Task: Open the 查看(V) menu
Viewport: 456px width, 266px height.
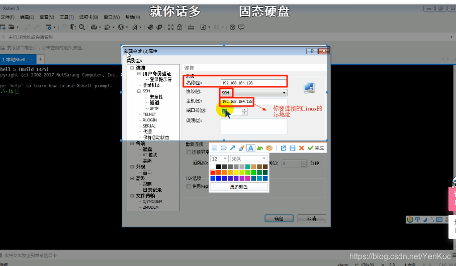Action: click(47, 17)
